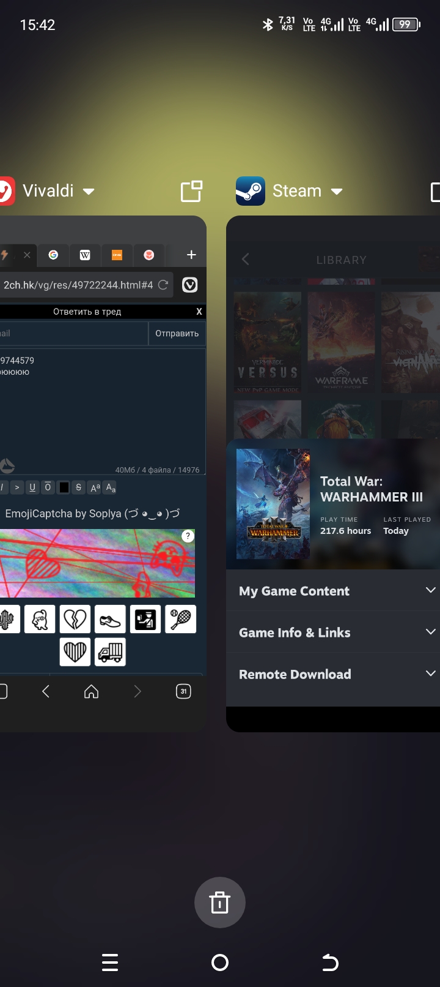Screen dimensions: 440x987
Task: Go back in Steam Library header
Action: pos(246,260)
